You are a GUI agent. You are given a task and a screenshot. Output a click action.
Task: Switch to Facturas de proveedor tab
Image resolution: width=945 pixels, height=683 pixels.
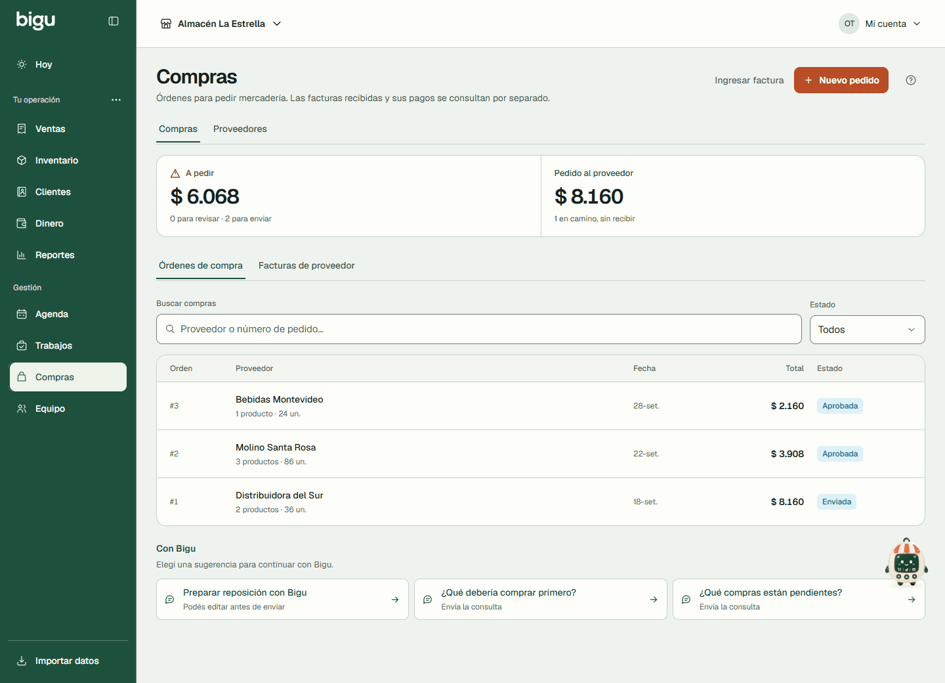[x=306, y=265]
